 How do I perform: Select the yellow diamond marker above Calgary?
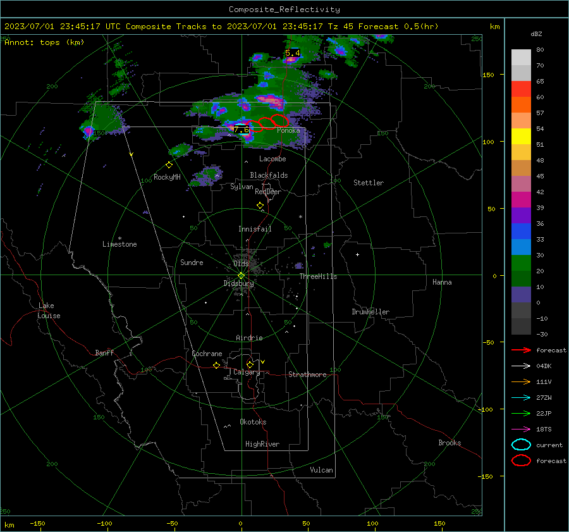[250, 364]
